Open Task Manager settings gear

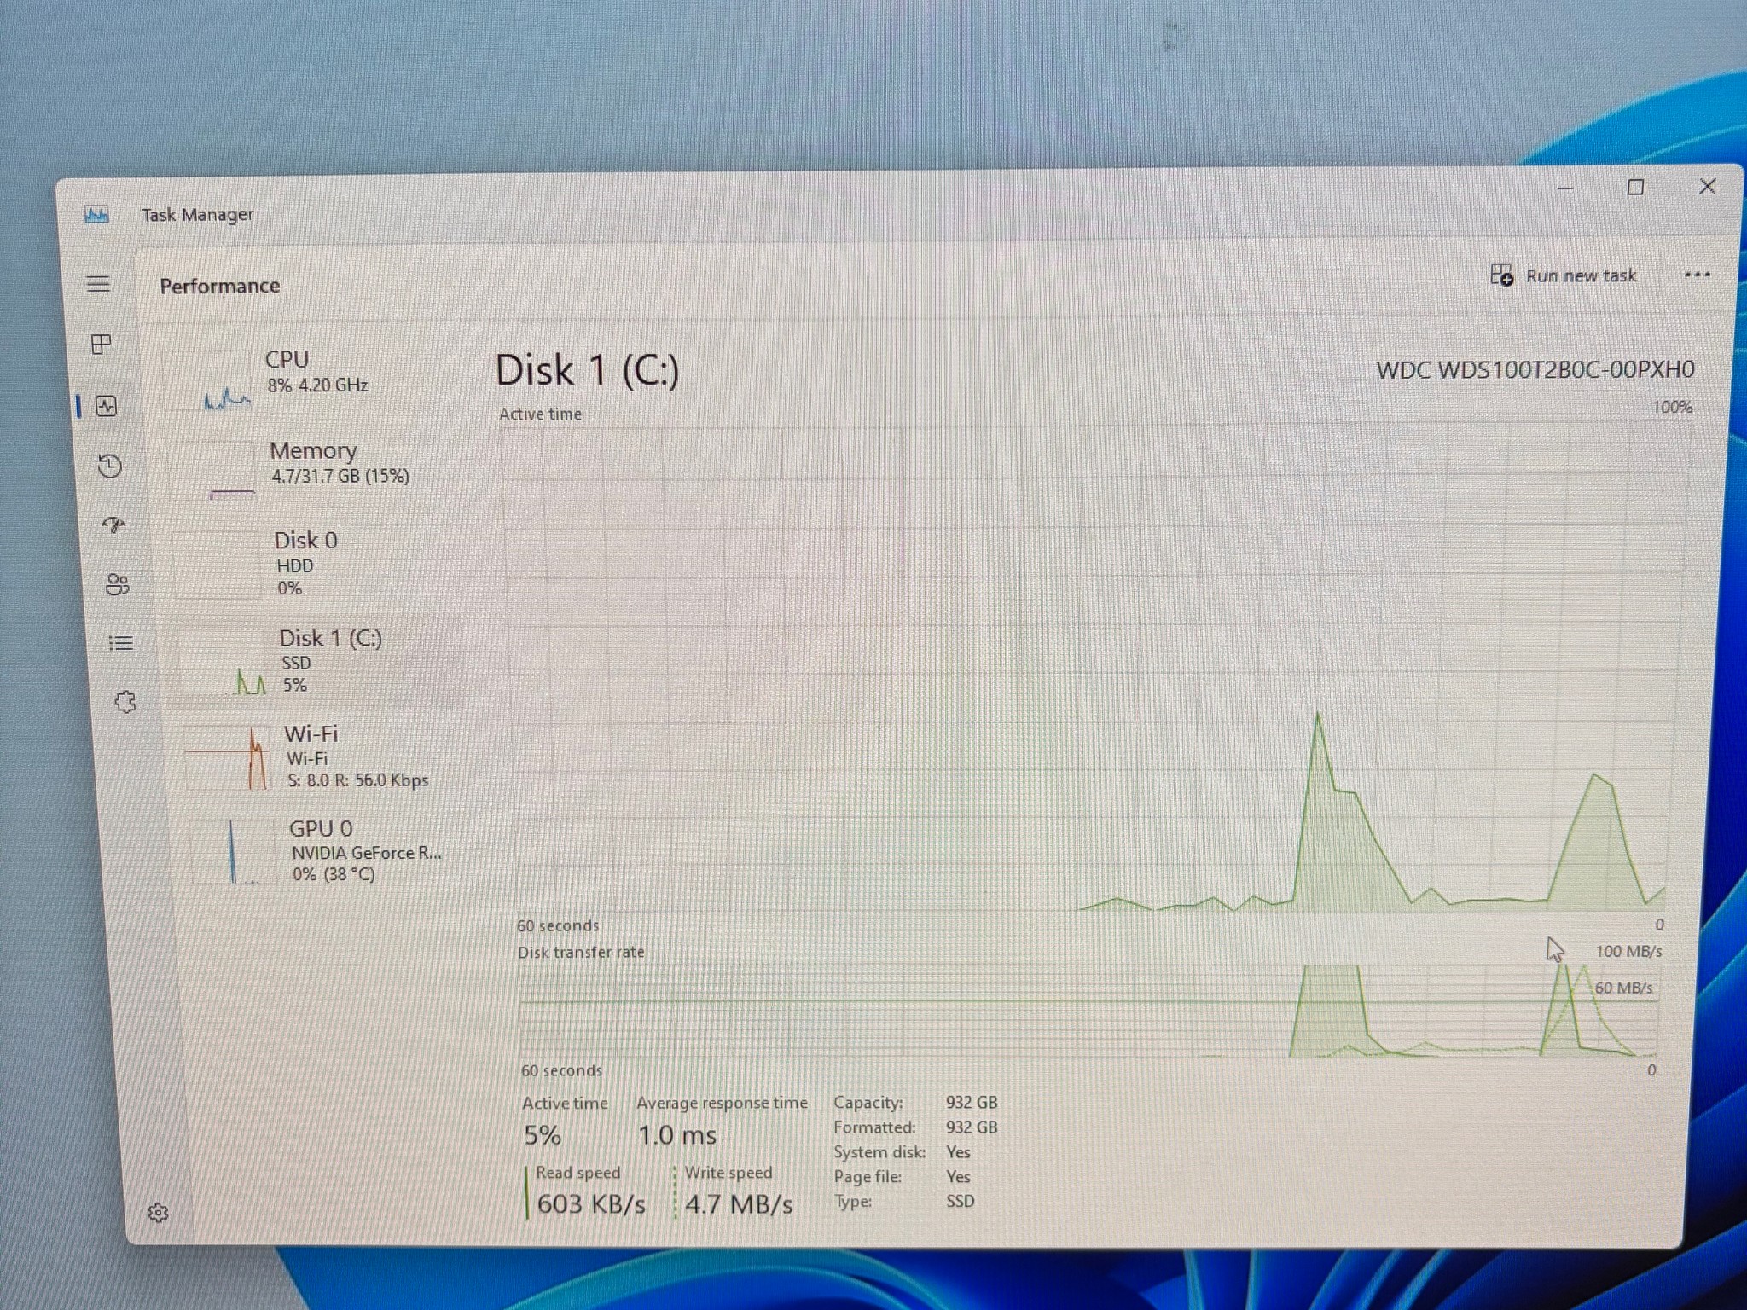pyautogui.click(x=158, y=1213)
